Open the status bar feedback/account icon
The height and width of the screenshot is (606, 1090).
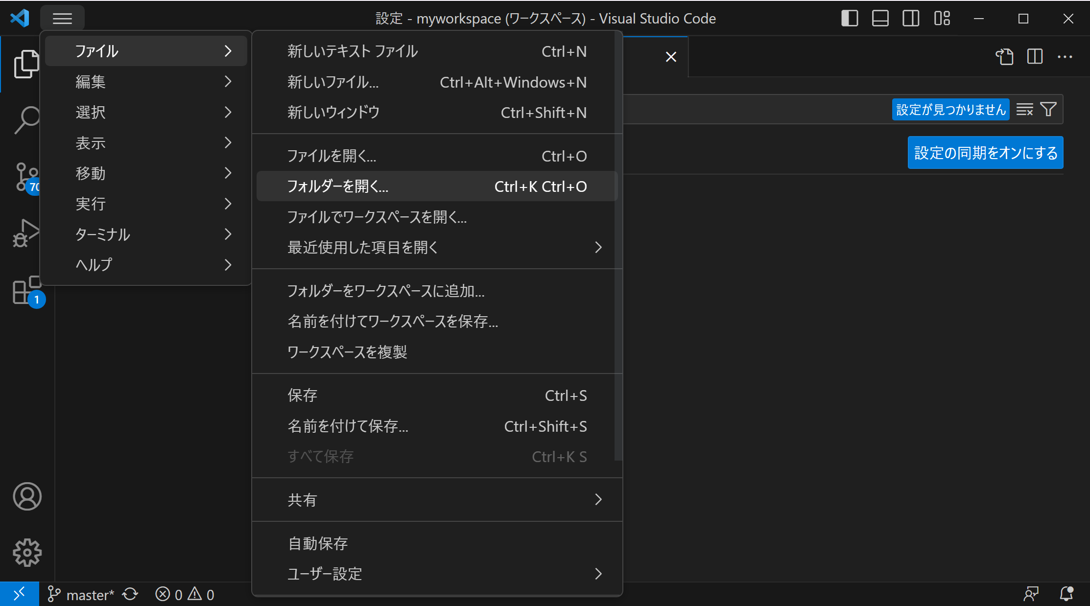1031,594
